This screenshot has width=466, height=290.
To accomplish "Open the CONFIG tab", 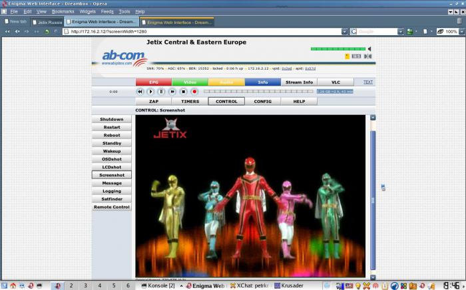I will 263,102.
